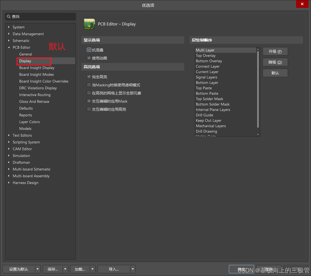Open the Reports page
The height and width of the screenshot is (276, 311).
pos(25,115)
